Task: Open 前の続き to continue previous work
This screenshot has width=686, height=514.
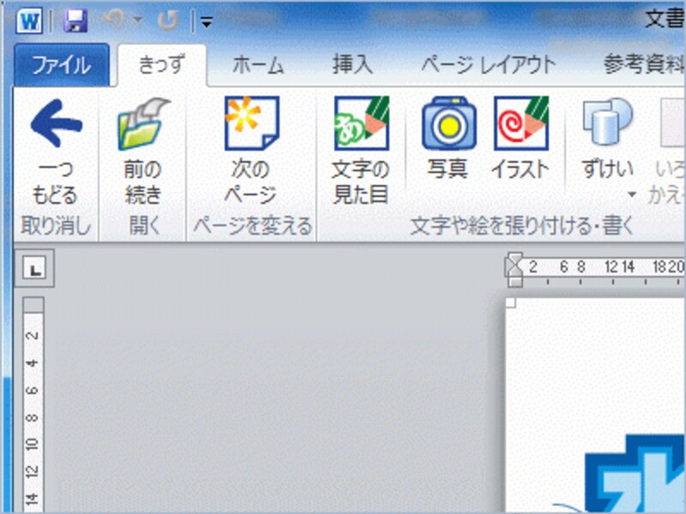Action: pyautogui.click(x=140, y=137)
